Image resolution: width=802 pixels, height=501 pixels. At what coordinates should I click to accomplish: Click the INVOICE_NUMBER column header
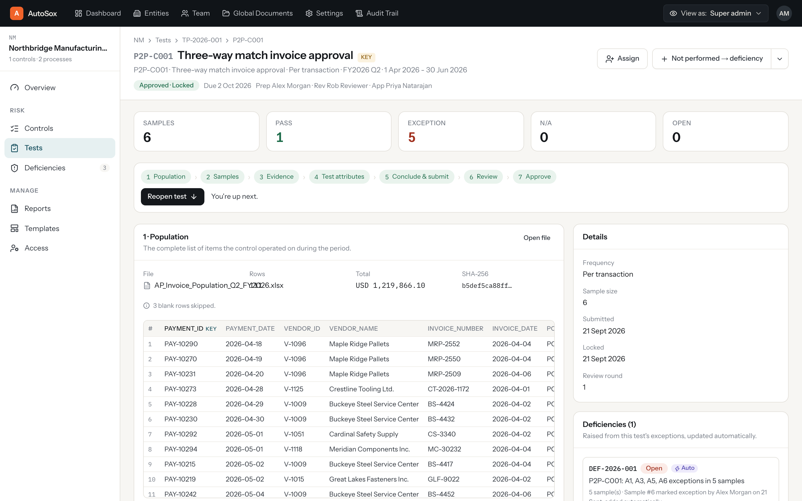[x=455, y=328]
